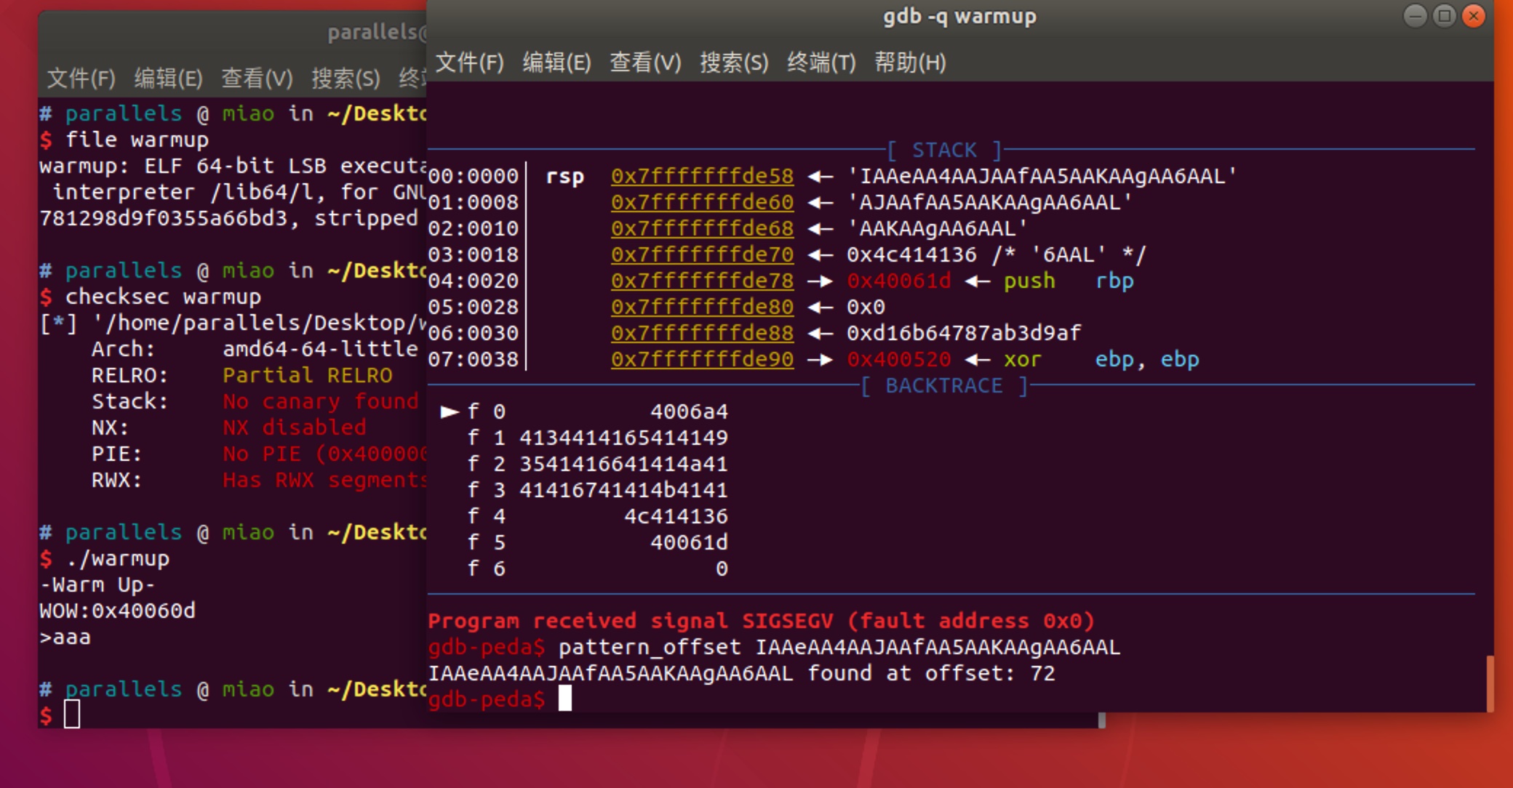Minimize the gdb terminal window
The width and height of the screenshot is (1513, 788).
click(x=1415, y=16)
